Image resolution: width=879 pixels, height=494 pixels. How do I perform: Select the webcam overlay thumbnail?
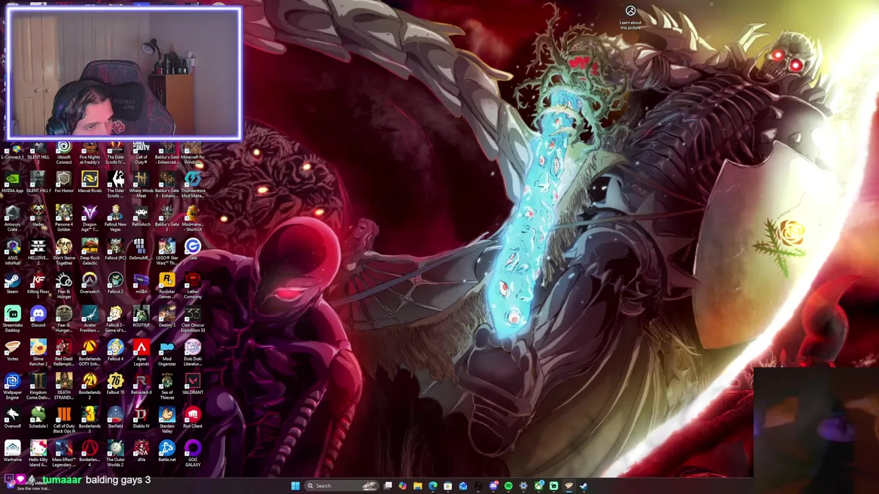(x=124, y=74)
